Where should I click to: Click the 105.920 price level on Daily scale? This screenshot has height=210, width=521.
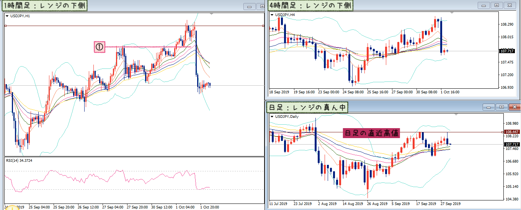(x=512, y=174)
